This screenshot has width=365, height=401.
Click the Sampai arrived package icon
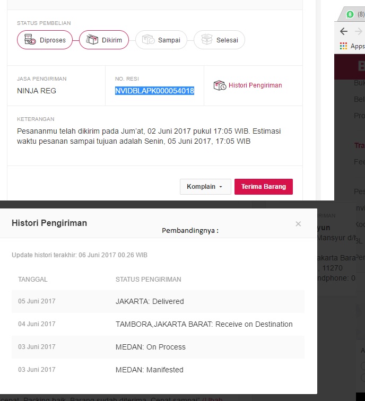tap(149, 40)
